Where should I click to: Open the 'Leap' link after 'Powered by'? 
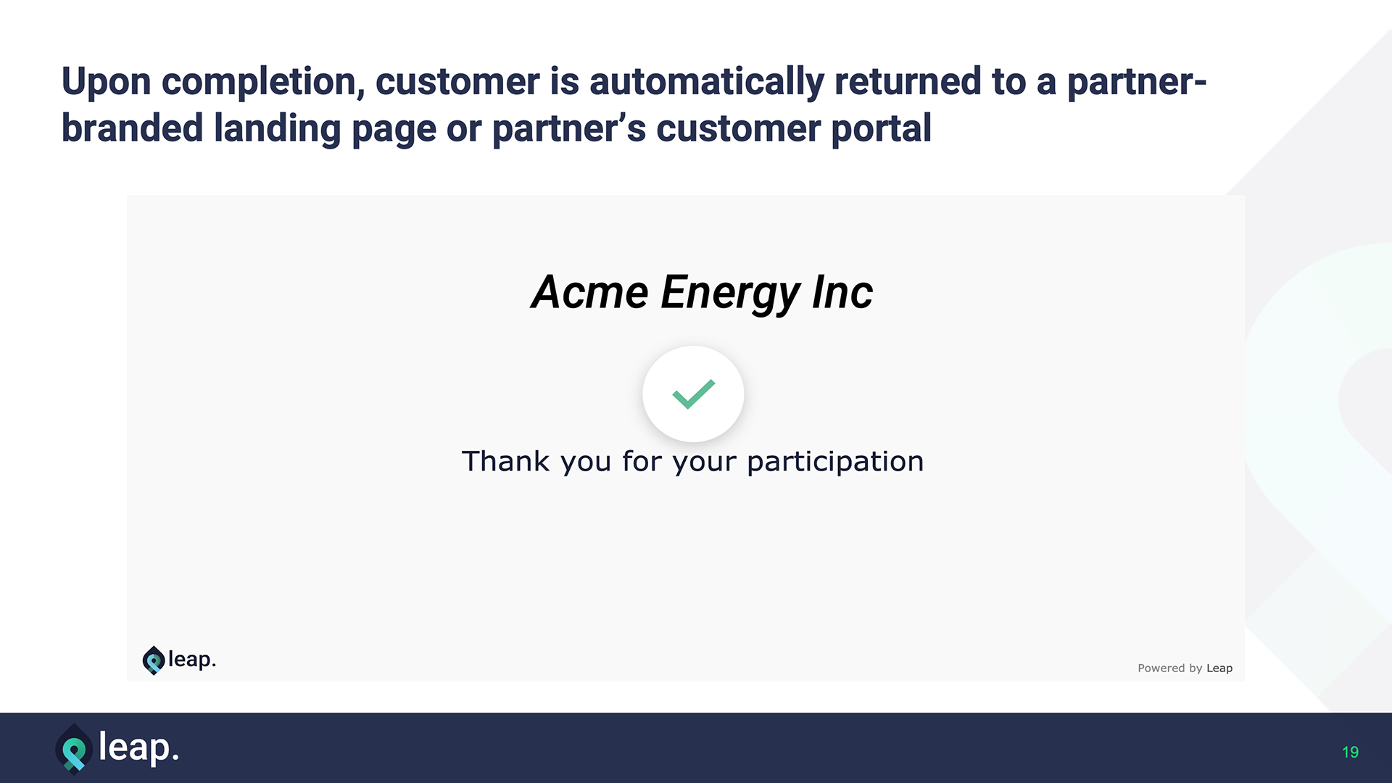click(1219, 668)
